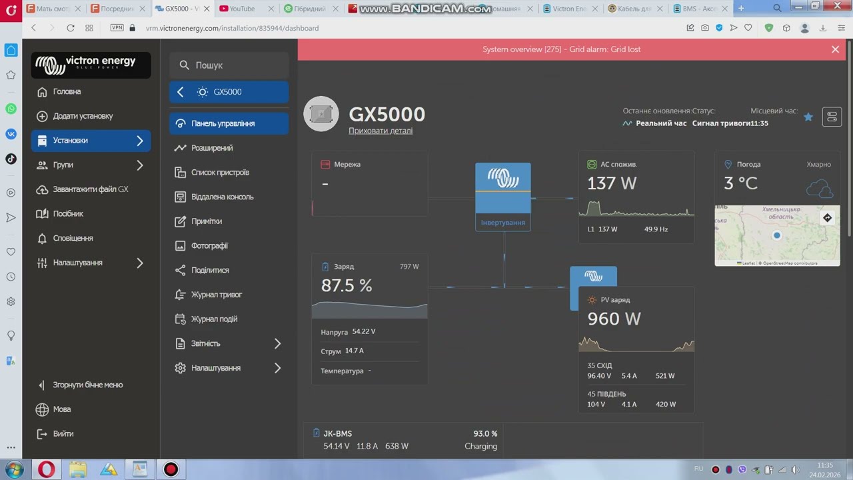Open Завантажити файл GX
Screen dimensions: 853x480
pos(91,189)
